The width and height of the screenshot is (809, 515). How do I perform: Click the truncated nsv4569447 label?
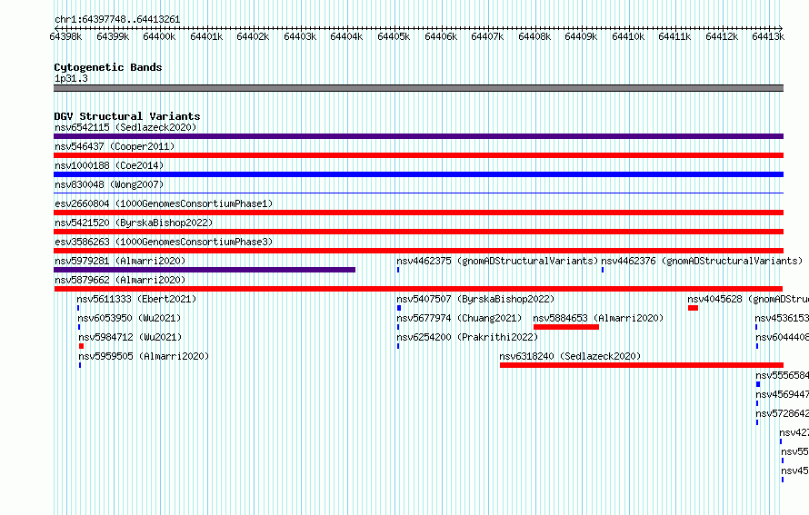click(x=782, y=394)
